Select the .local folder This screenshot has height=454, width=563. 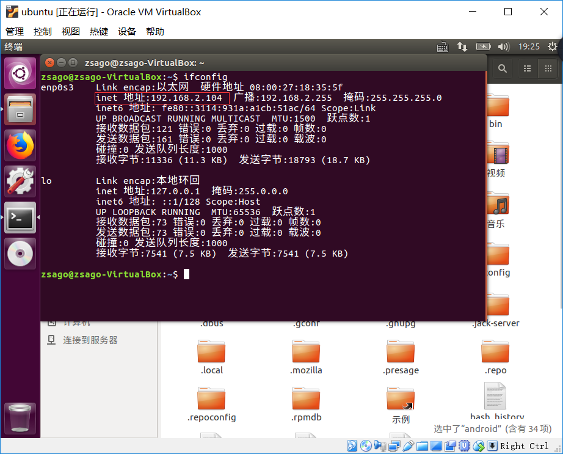pos(211,357)
